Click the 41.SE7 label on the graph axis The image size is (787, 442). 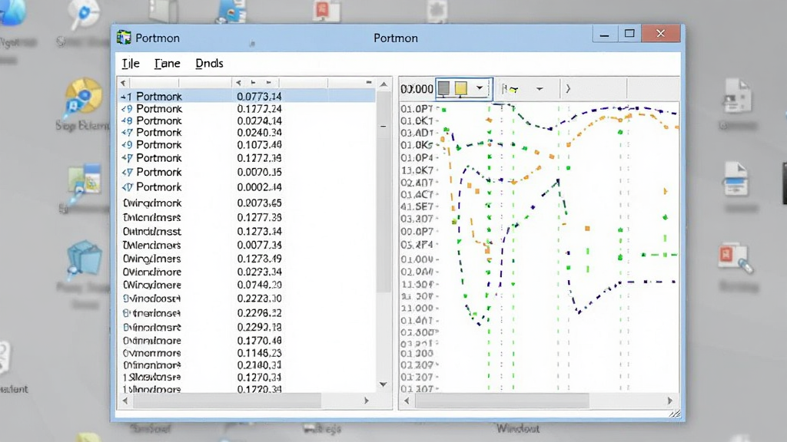417,206
